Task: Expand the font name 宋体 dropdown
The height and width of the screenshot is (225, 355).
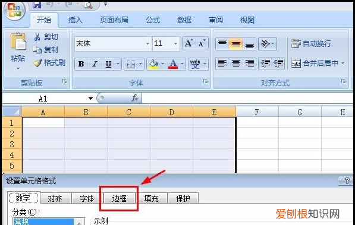Action: pos(147,43)
